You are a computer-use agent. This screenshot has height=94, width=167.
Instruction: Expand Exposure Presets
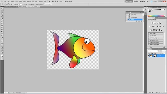[x=149, y=37]
